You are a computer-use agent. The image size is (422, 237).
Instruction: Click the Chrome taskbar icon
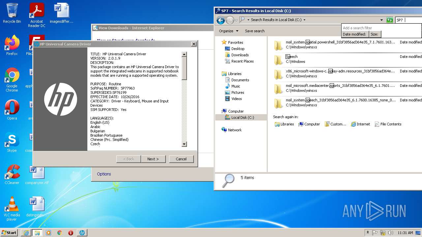click(x=60, y=233)
